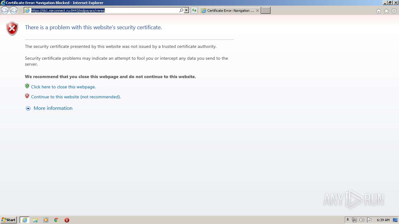This screenshot has height=224, width=399.
Task: Expand the More information section
Action: [53, 108]
